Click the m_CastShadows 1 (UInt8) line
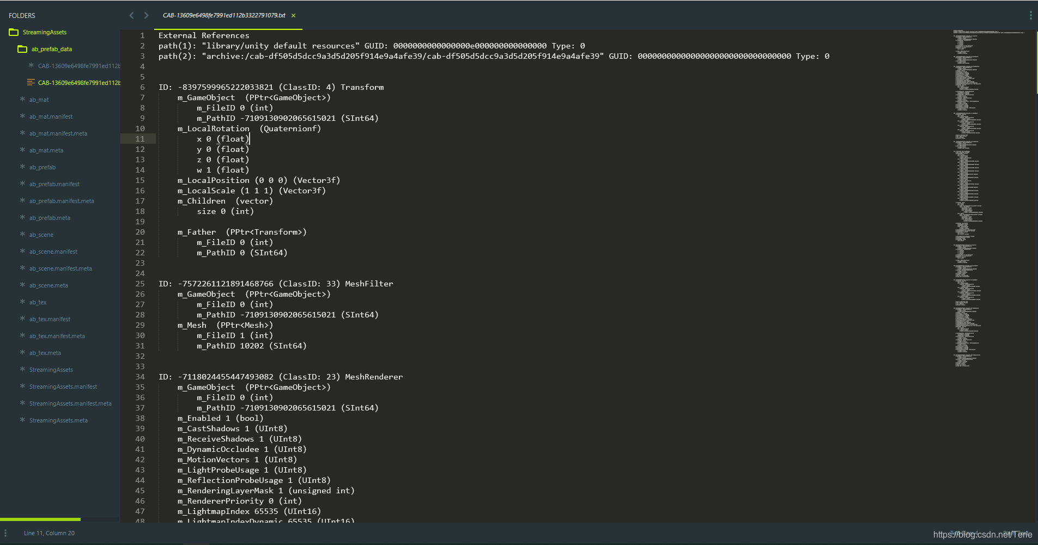1038x545 pixels. click(232, 428)
